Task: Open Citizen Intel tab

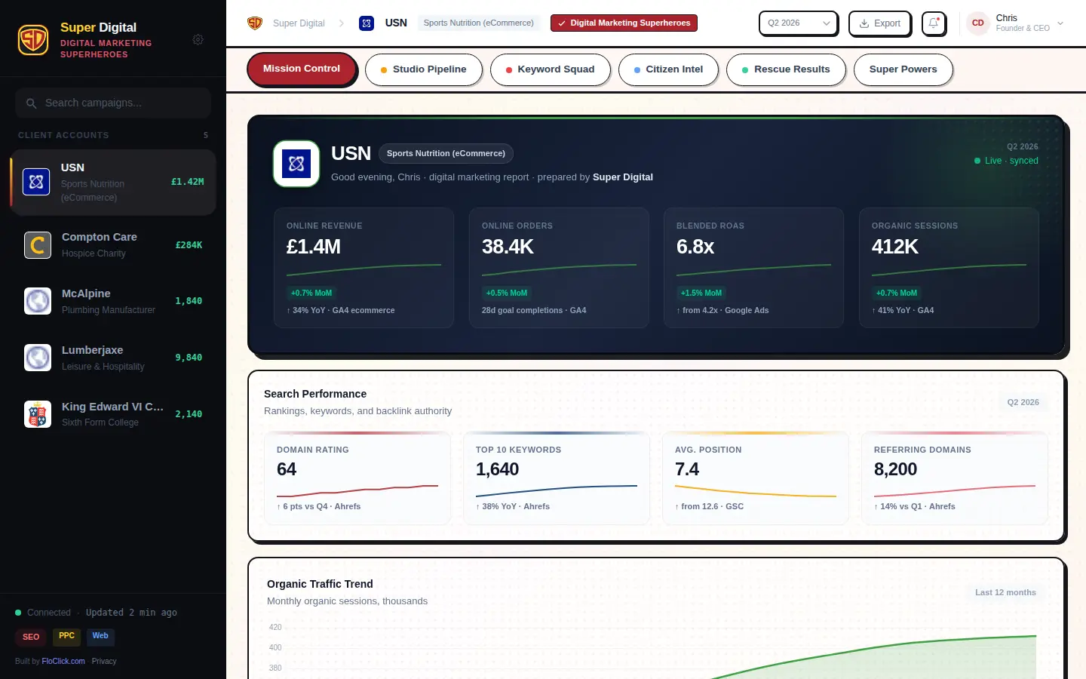Action: pyautogui.click(x=668, y=69)
